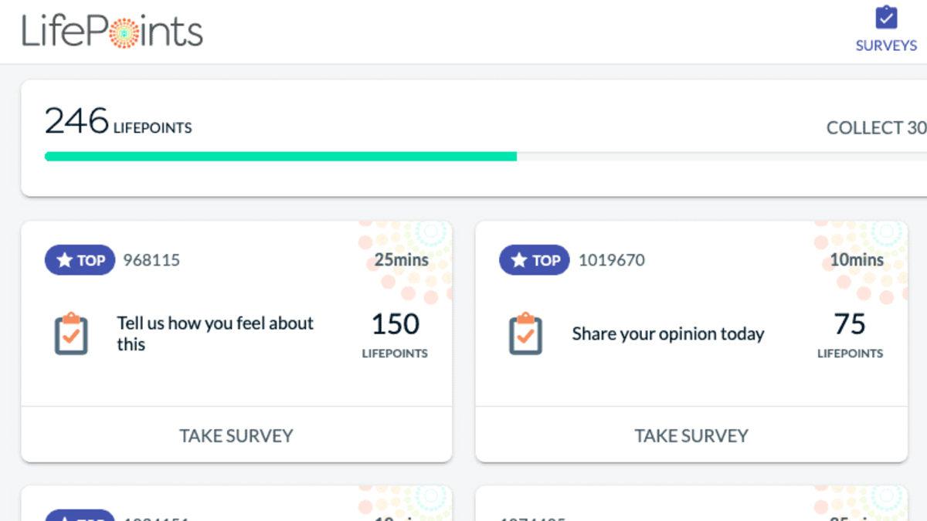927x521 pixels.
Task: Click clipboard icon beside "Tell us how you feel"
Action: pos(71,333)
